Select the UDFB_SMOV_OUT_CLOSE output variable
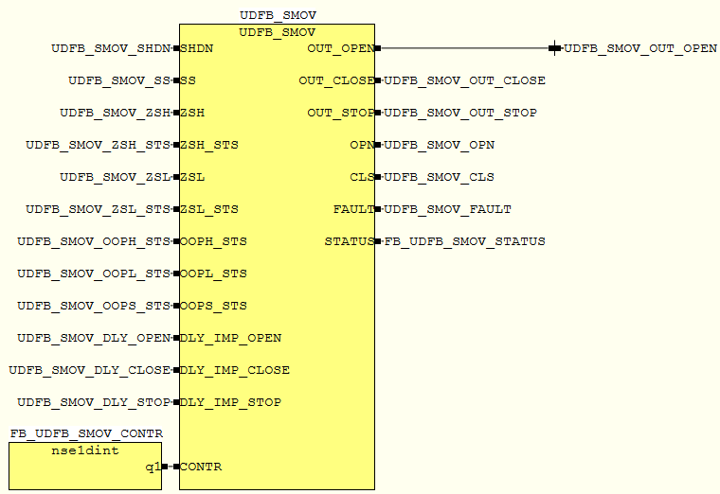Viewport: 720px width, 494px height. click(464, 80)
